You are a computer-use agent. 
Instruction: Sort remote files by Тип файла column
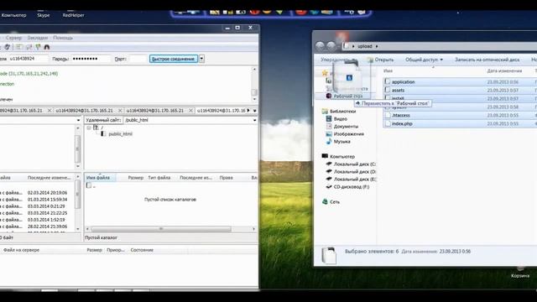point(159,178)
